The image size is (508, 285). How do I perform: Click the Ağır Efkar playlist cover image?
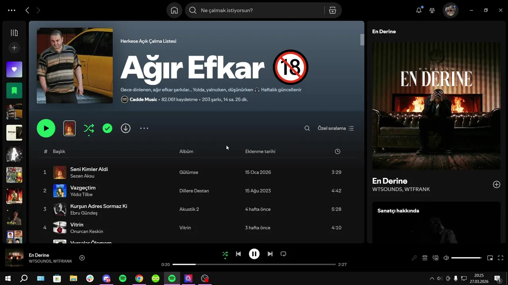pyautogui.click(x=75, y=65)
